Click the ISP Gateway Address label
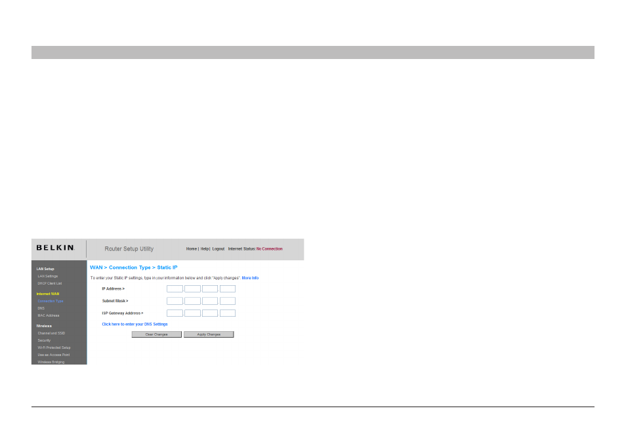Screen dimensions: 626x438 tap(123, 313)
